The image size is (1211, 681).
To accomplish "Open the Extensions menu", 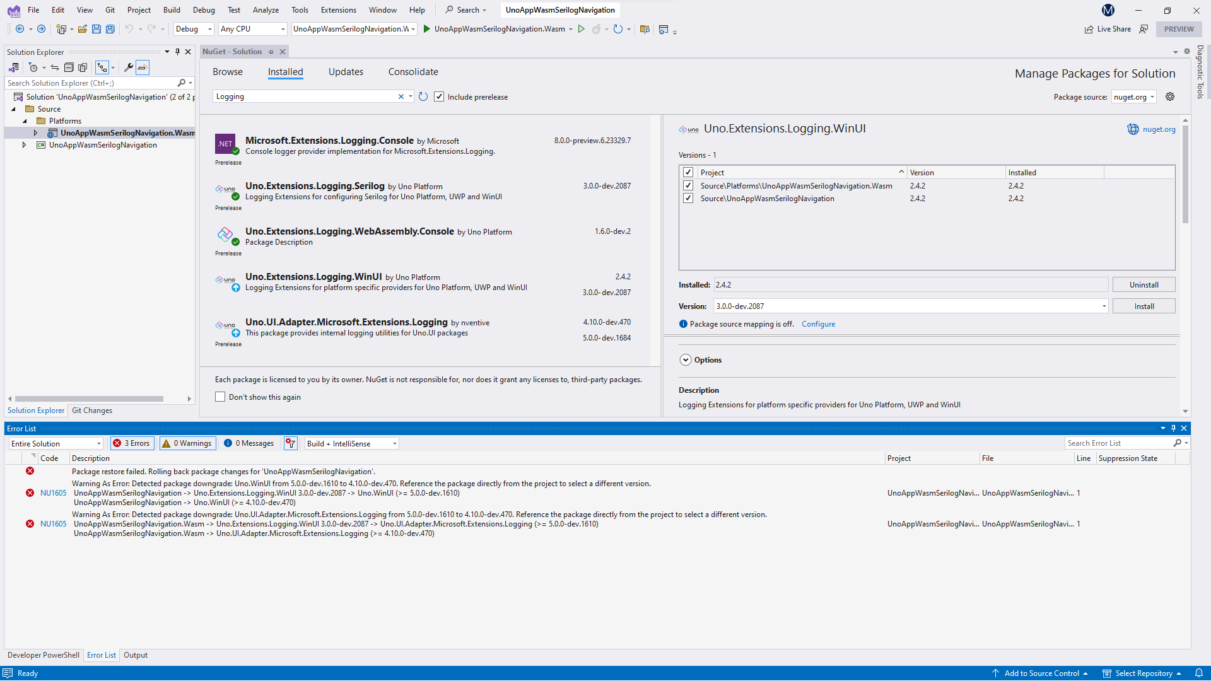I will coord(338,9).
